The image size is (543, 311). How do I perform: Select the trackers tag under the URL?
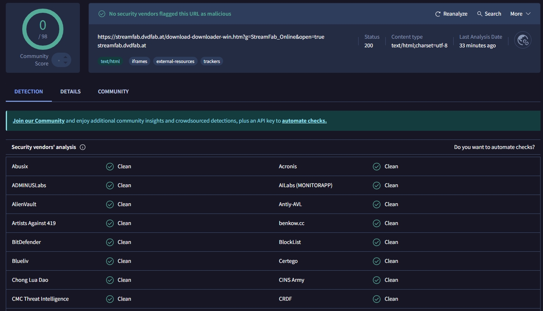[211, 61]
